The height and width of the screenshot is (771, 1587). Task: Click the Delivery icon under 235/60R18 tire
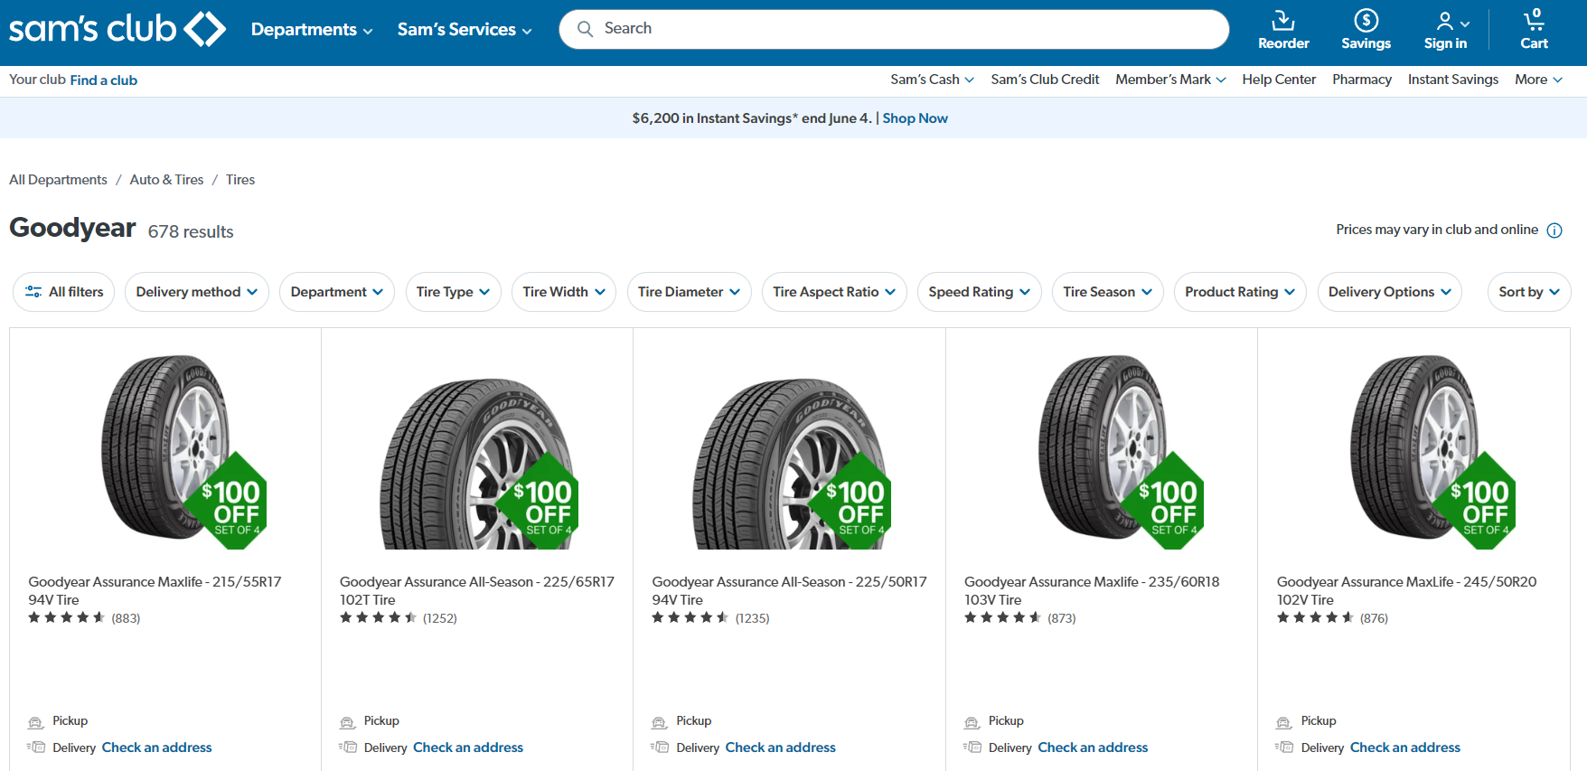click(x=972, y=747)
